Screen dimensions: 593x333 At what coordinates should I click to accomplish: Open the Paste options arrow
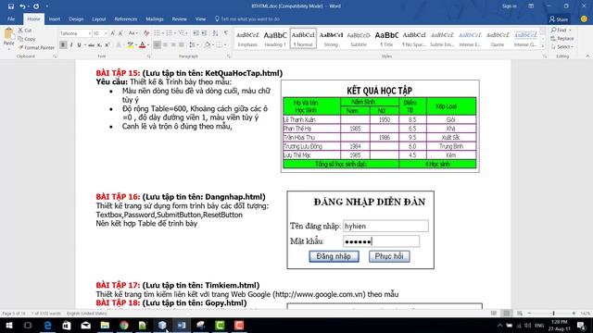8,48
